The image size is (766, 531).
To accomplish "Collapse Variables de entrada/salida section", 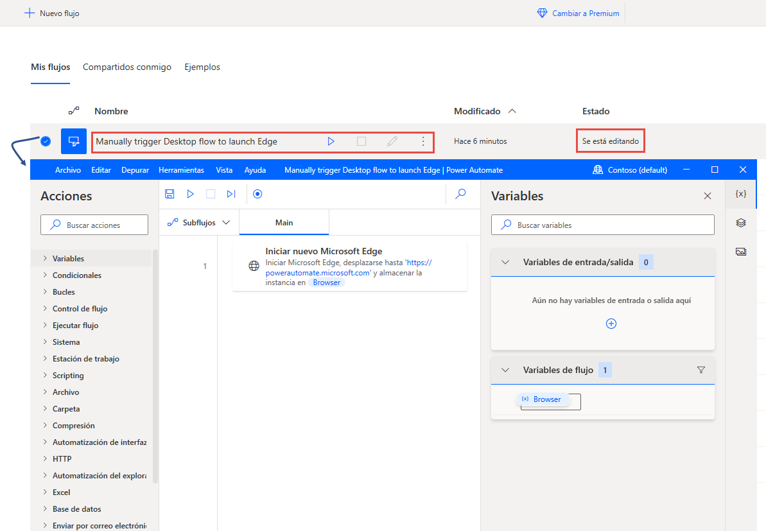I will click(505, 263).
